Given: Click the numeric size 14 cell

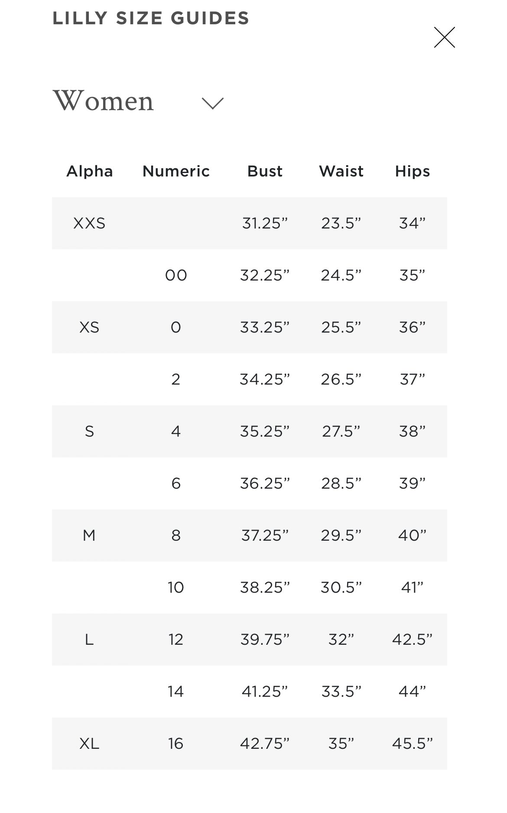Looking at the screenshot, I should [176, 692].
